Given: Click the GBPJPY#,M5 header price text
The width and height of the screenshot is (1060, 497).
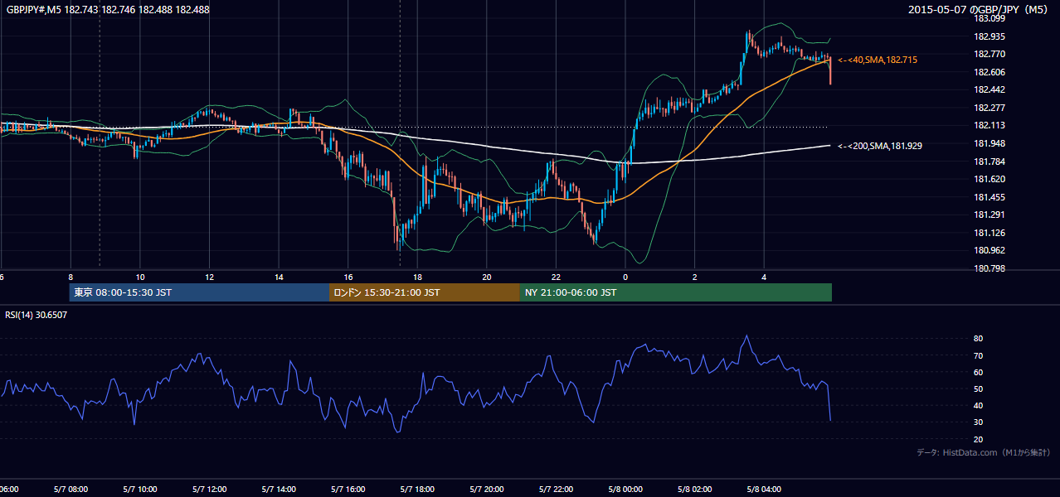Looking at the screenshot, I should (107, 10).
